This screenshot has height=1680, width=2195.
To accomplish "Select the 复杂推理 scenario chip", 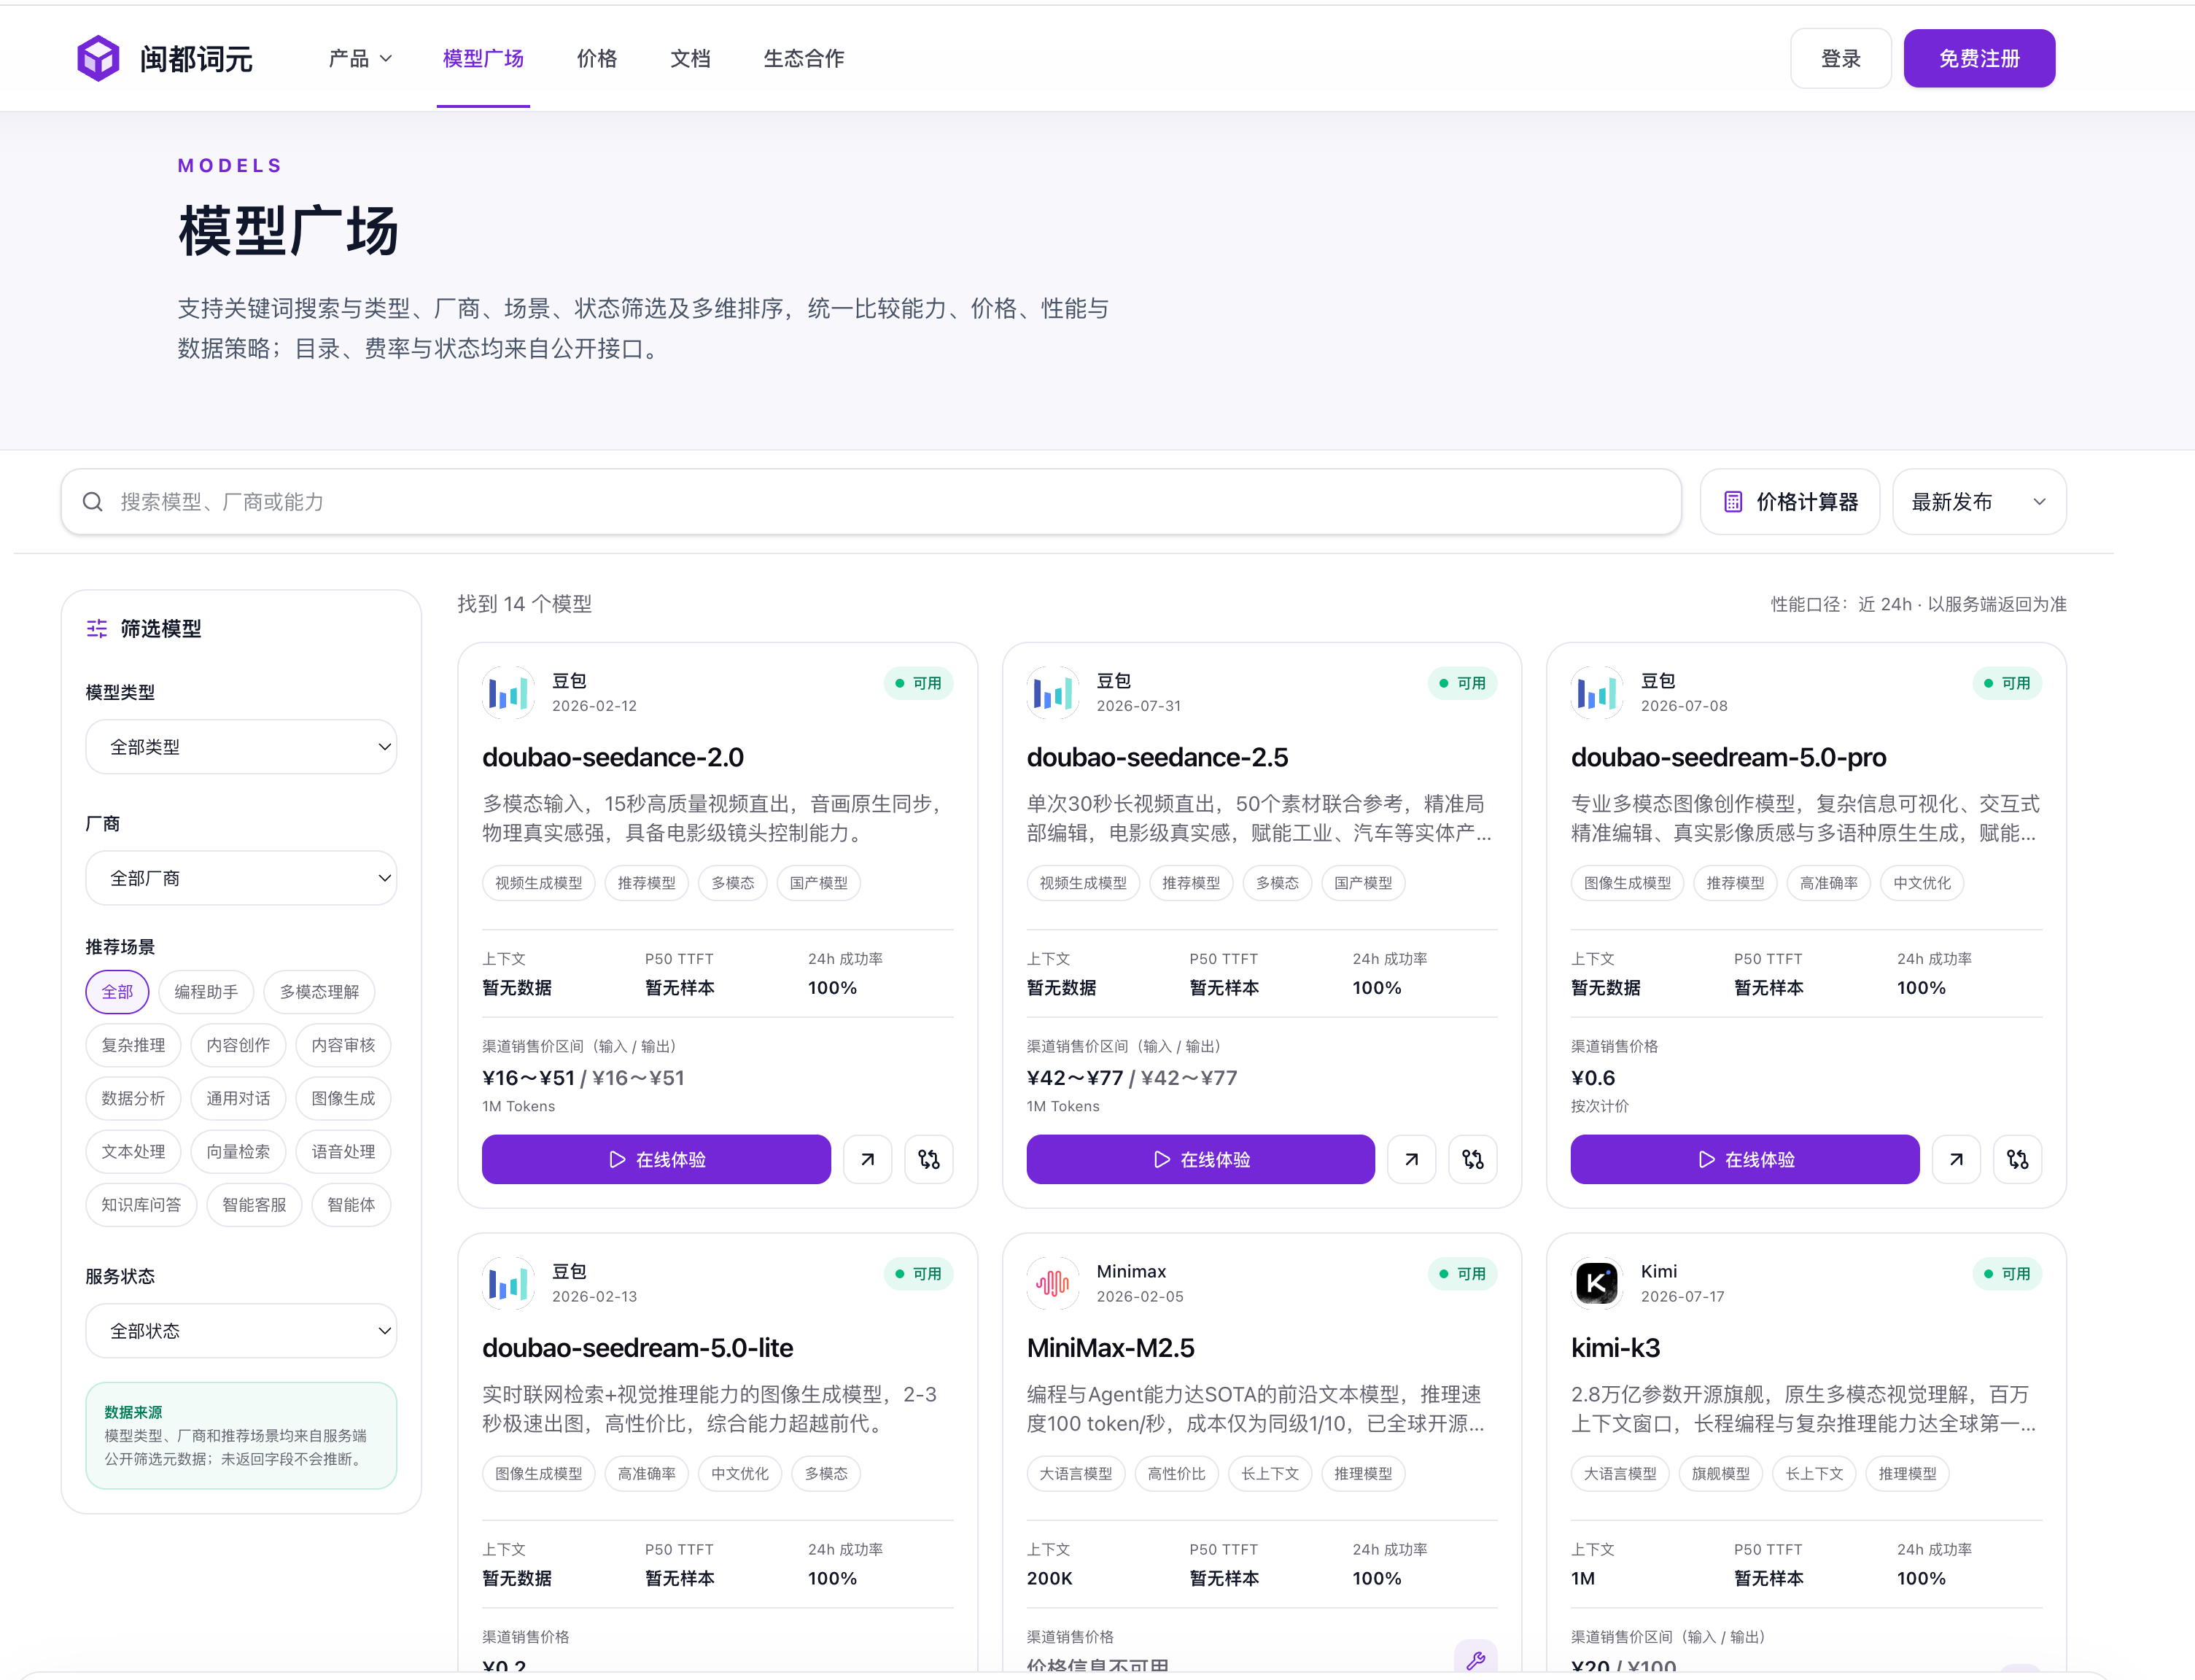I will [x=133, y=1045].
